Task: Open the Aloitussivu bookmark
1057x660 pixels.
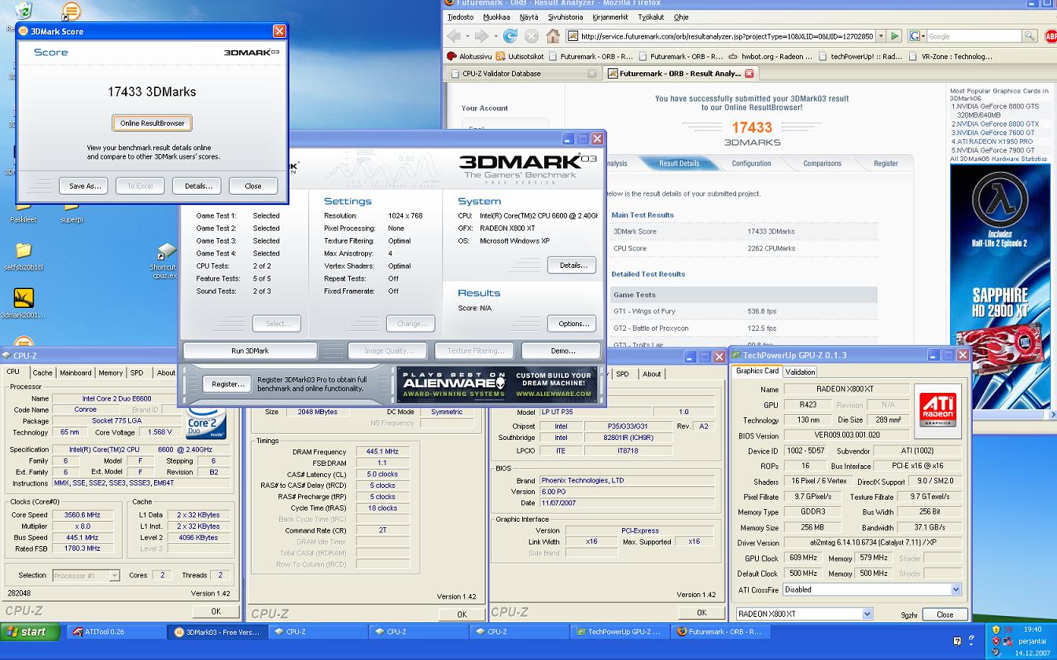Action: click(x=470, y=57)
